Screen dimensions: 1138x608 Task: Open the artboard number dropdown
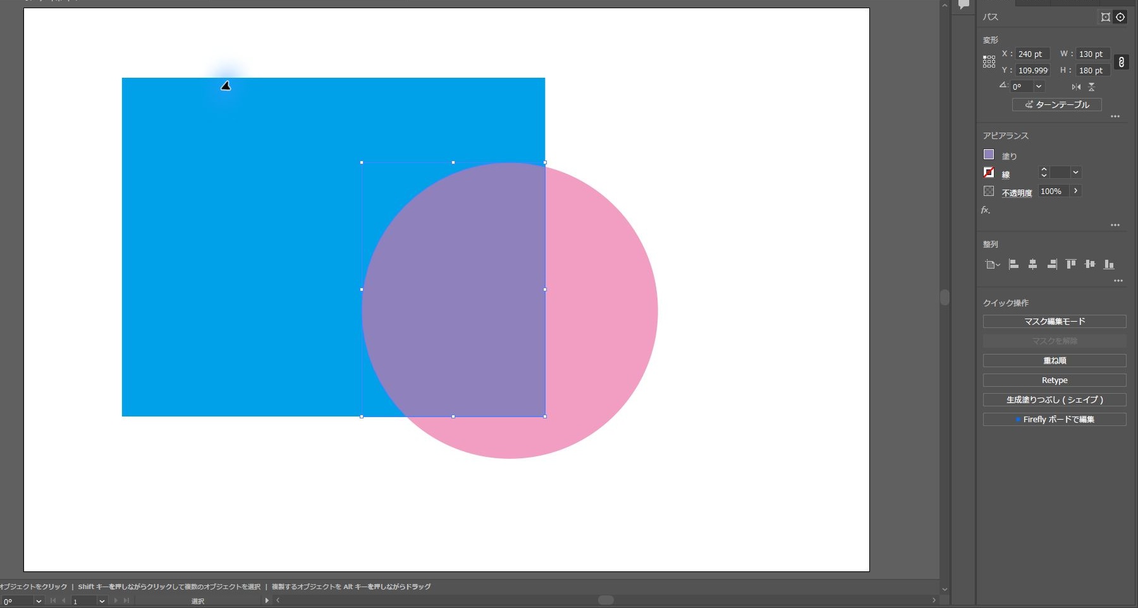point(102,601)
